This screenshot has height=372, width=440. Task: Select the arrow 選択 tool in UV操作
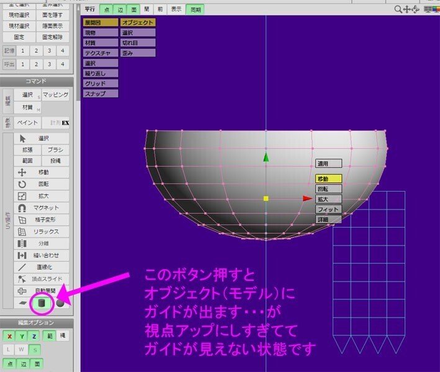[41, 138]
